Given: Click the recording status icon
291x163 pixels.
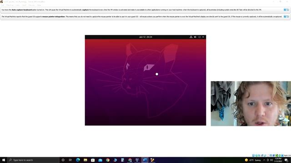Looking at the screenshot, I should pyautogui.click(x=274, y=155).
